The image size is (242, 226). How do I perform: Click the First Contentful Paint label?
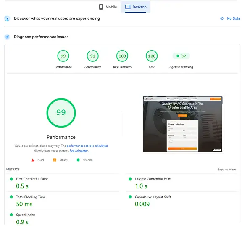point(32,179)
